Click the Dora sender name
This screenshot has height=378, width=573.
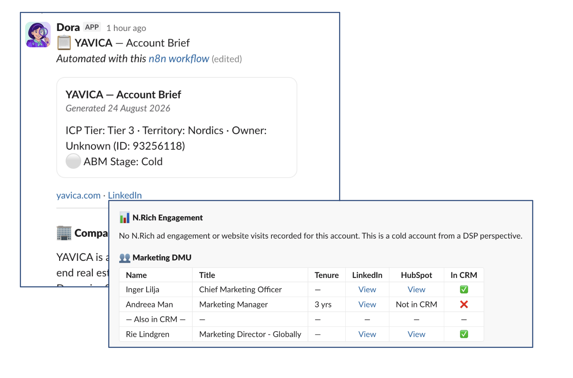point(68,27)
